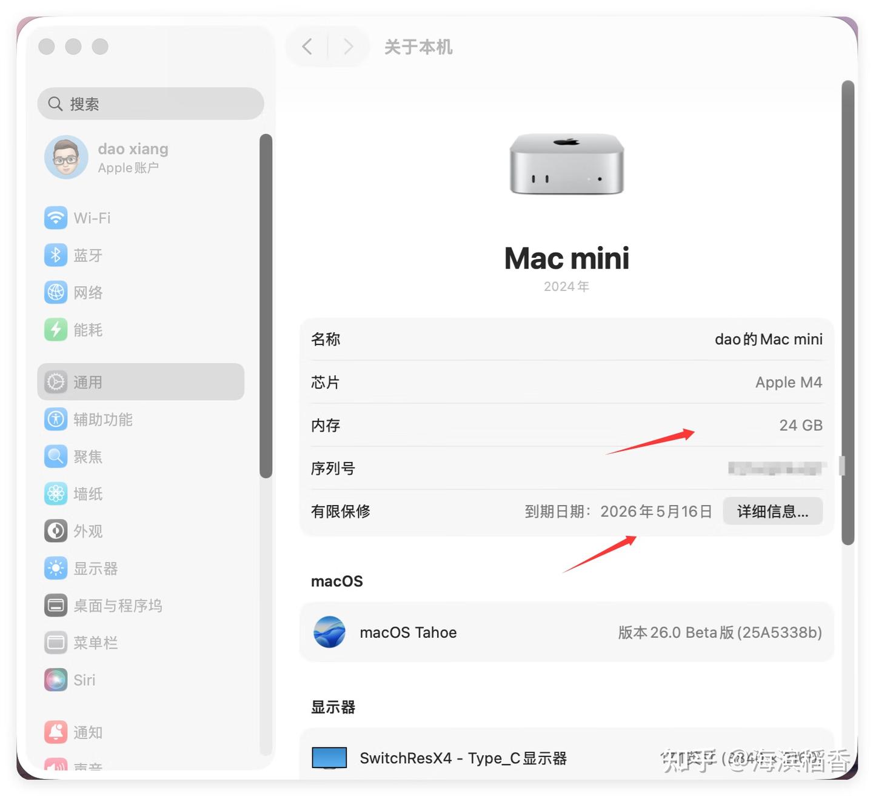Click the Mac mini title heading
Screen dimensions: 873x796
click(x=567, y=258)
